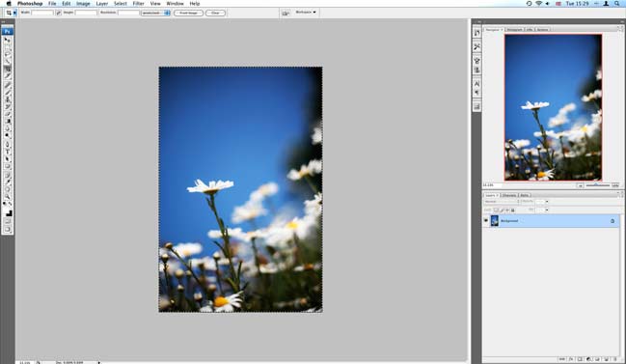This screenshot has height=364, width=626.
Task: Select the Magic Wand tool
Action: tap(8, 61)
